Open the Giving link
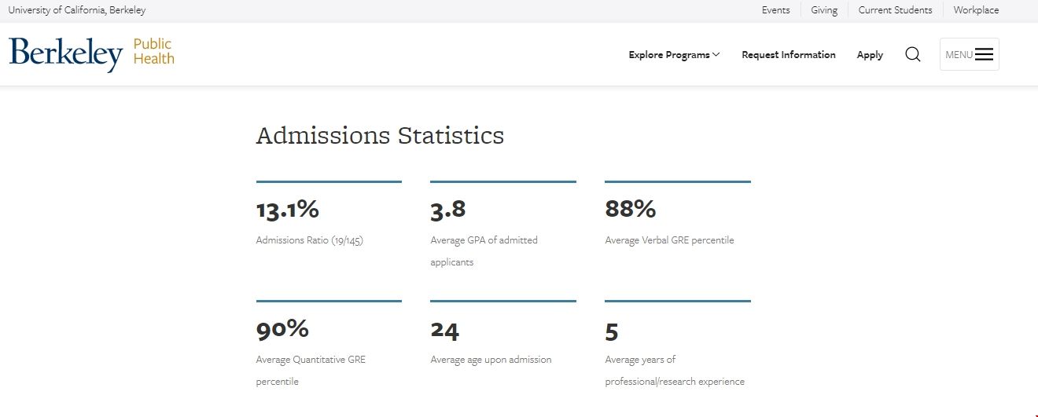 (824, 10)
